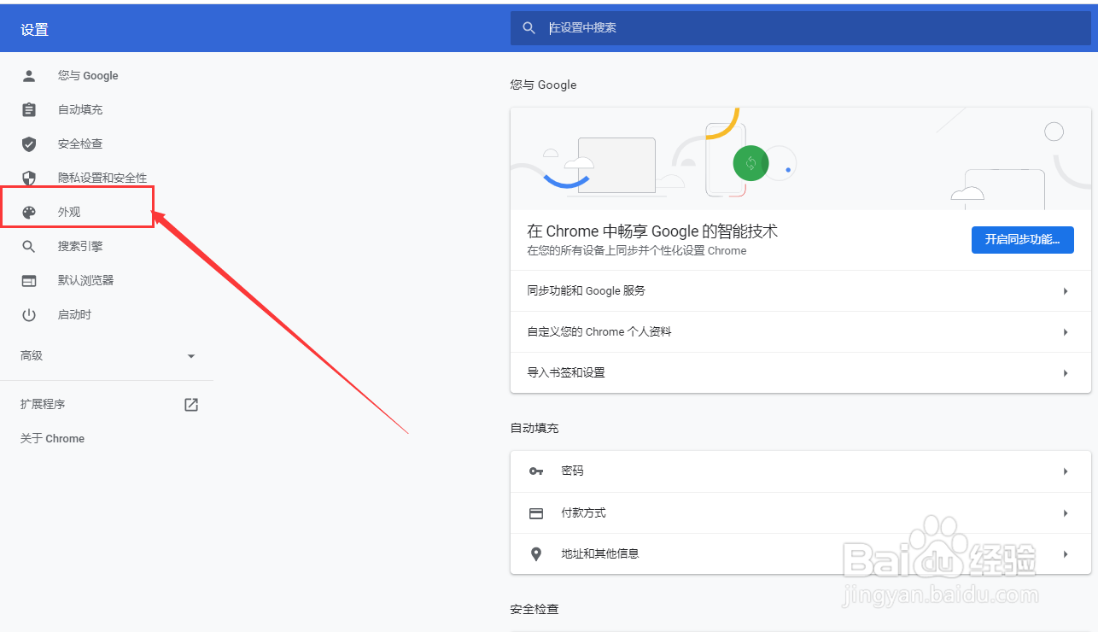Select 自动填充 in the sidebar

click(x=80, y=109)
